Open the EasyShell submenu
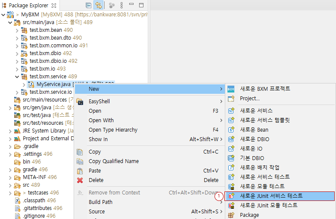 149,101
